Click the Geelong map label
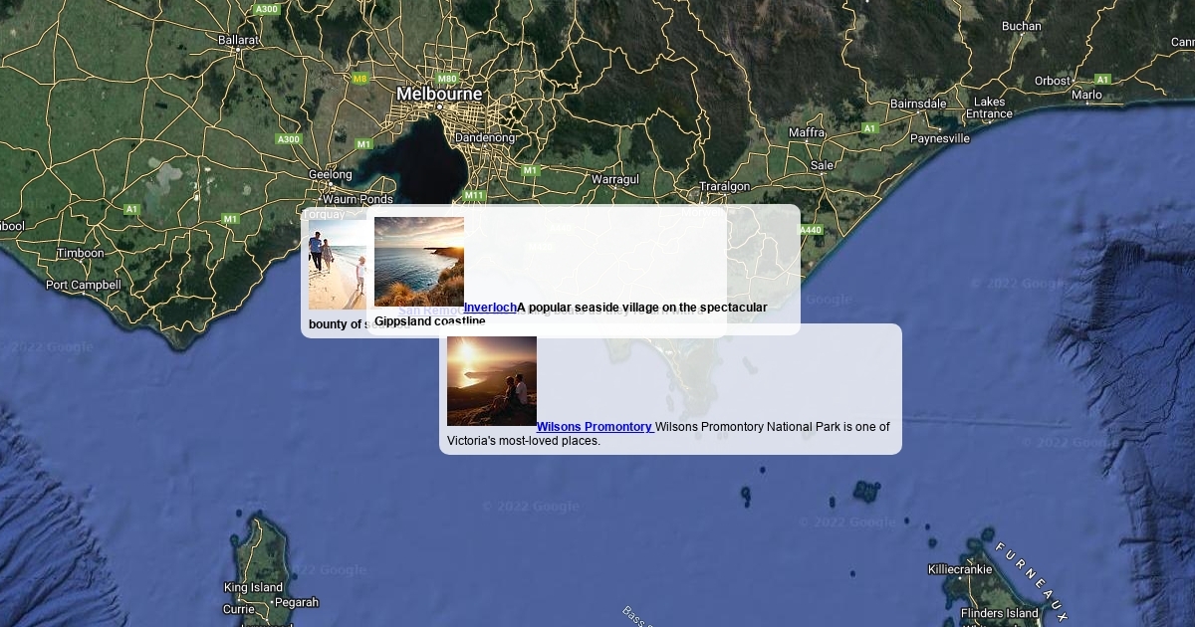 coord(331,174)
